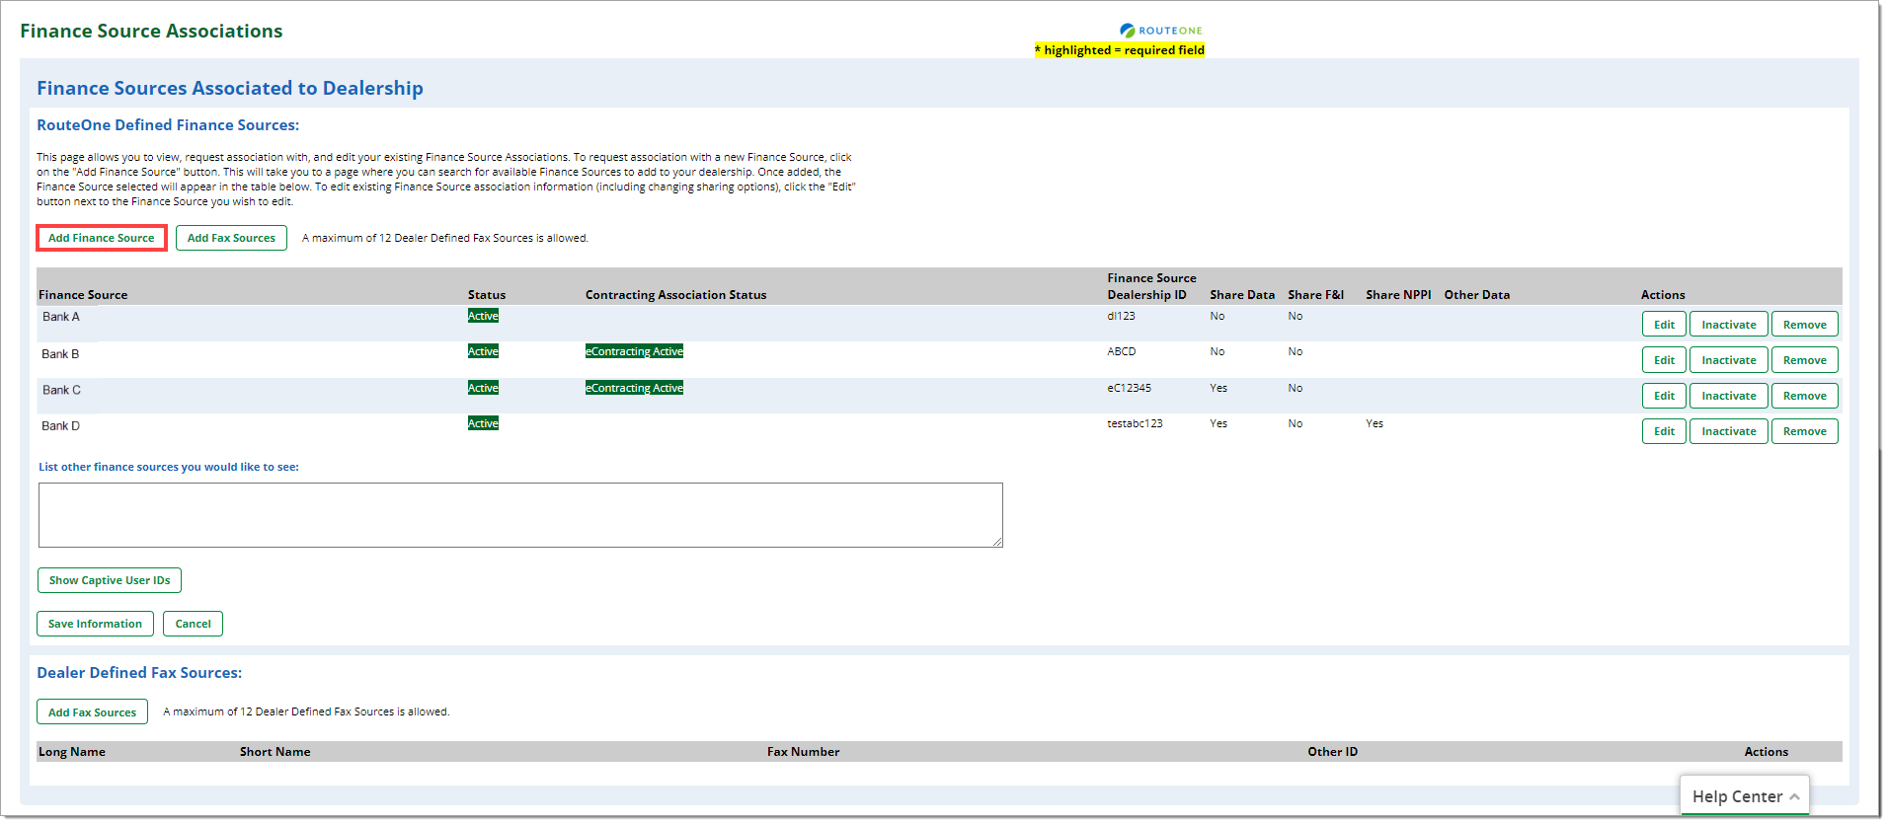The image size is (1886, 823).
Task: Edit the Bank A finance source
Action: [1664, 325]
